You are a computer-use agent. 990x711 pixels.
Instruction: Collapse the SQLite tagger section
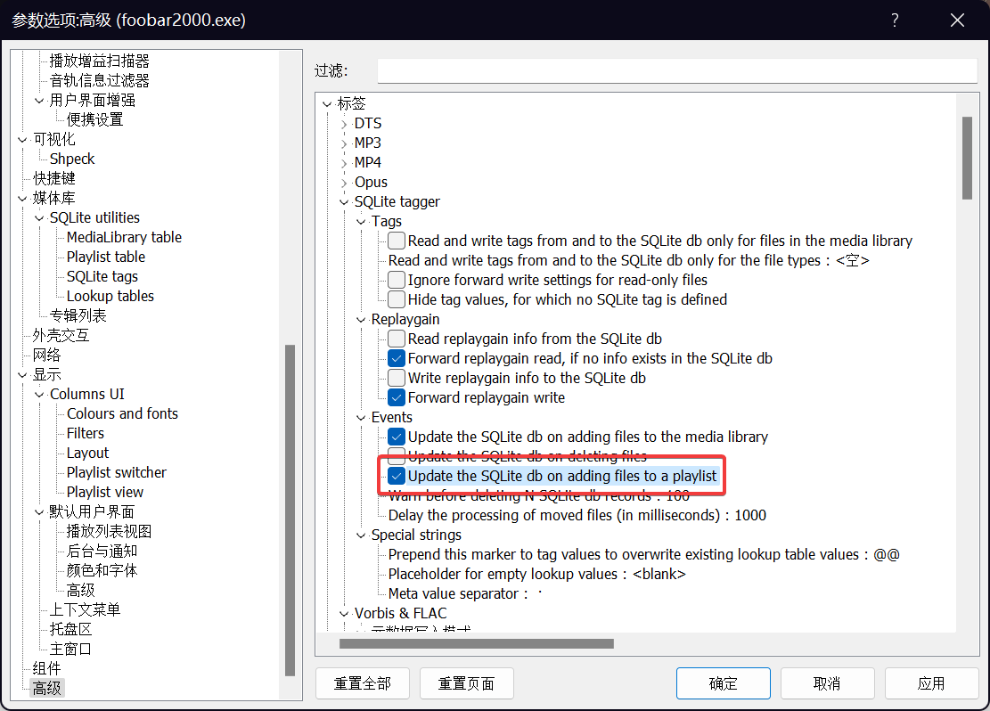tap(344, 202)
